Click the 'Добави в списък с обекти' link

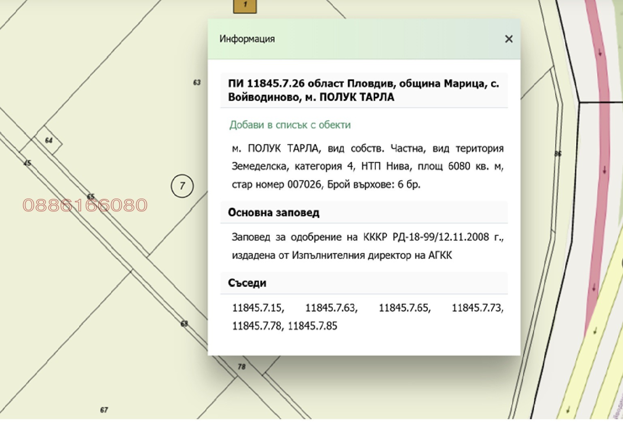coord(290,125)
